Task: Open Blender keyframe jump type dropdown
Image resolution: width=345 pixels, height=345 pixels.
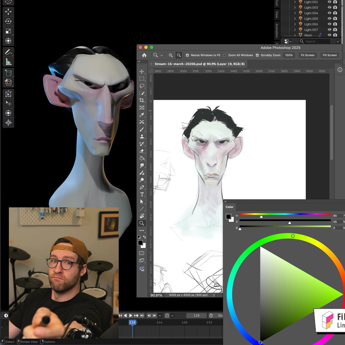Action: (160, 315)
